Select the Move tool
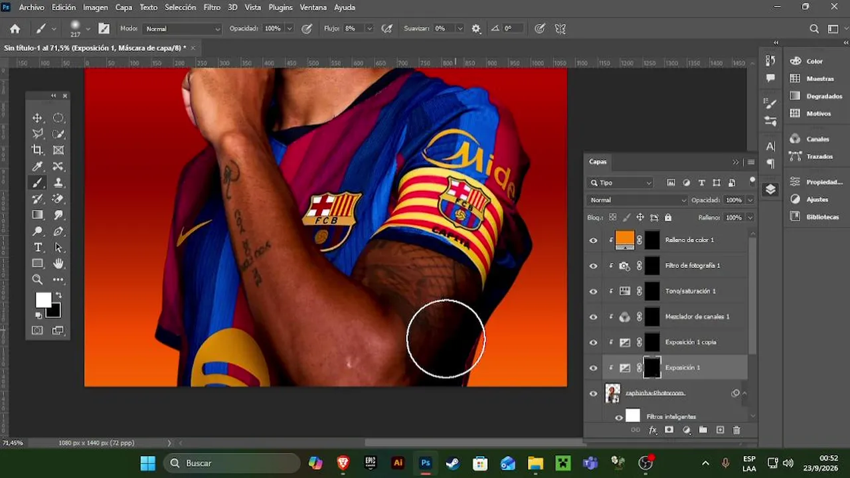 click(38, 118)
